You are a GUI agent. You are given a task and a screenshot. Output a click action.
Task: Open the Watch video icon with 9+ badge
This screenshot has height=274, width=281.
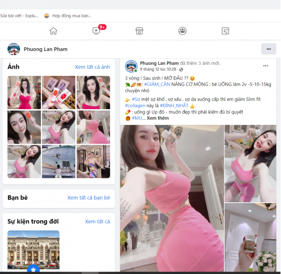(x=97, y=31)
